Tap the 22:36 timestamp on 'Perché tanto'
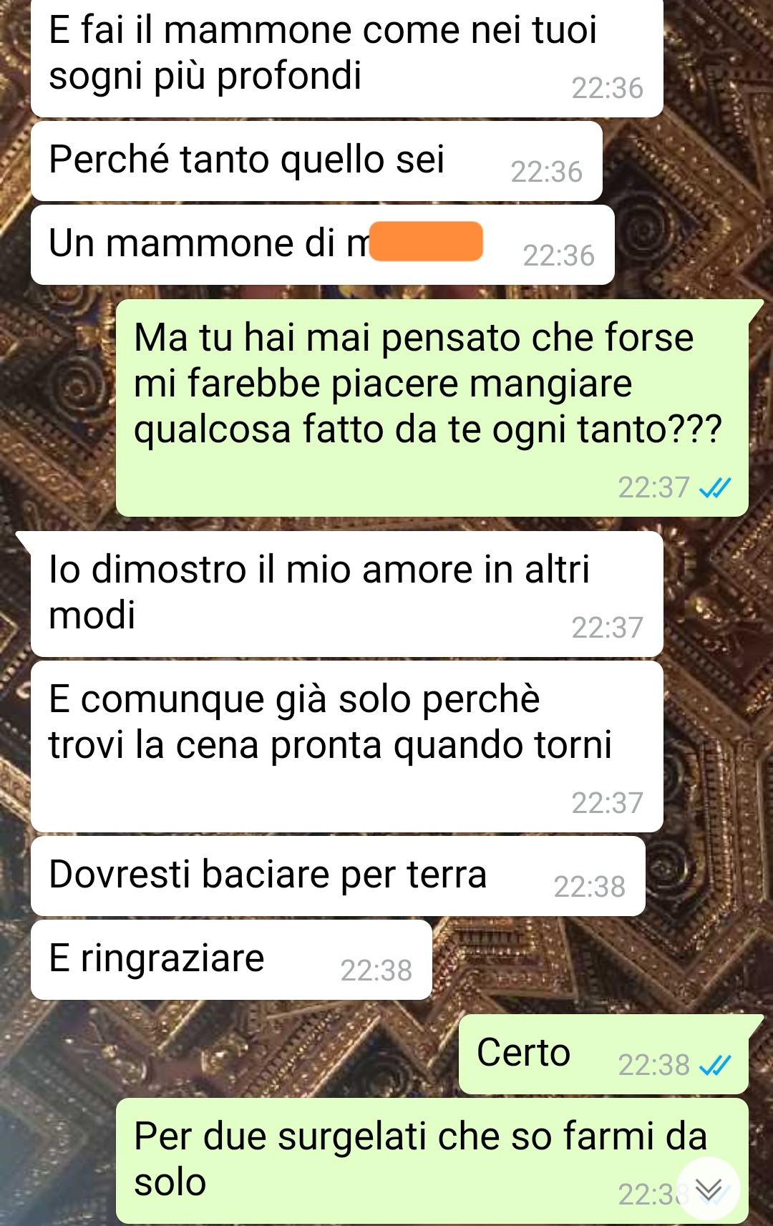773x1226 pixels. pyautogui.click(x=547, y=172)
